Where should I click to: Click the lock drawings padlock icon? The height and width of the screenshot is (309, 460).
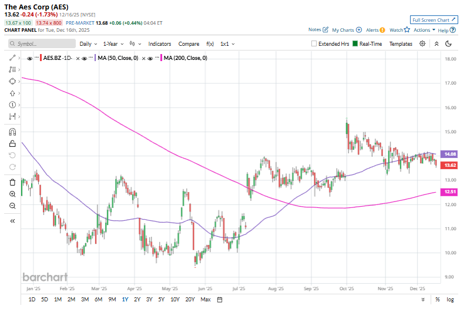coord(12,143)
